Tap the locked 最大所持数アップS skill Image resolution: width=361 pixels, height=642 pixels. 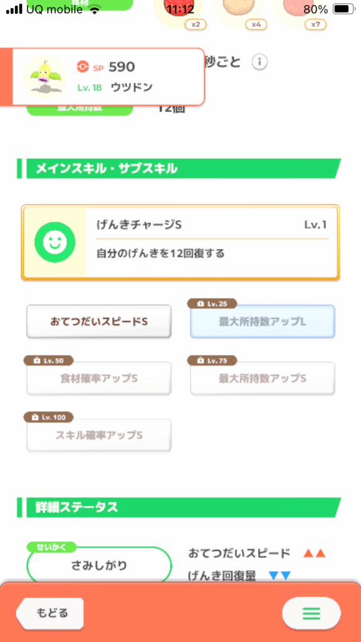[263, 378]
